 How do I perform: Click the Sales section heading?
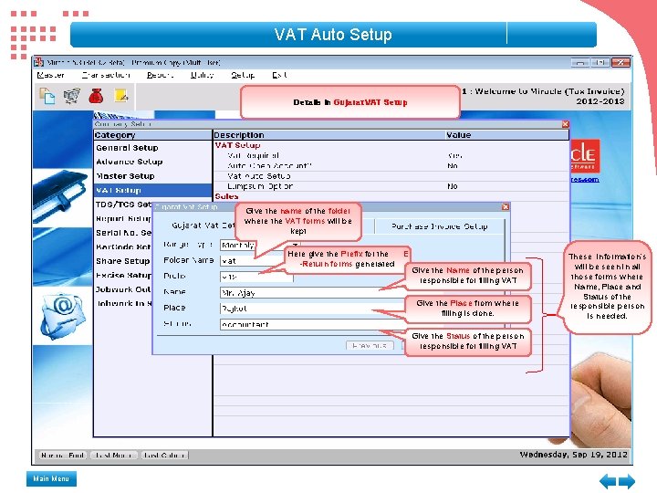[x=226, y=196]
